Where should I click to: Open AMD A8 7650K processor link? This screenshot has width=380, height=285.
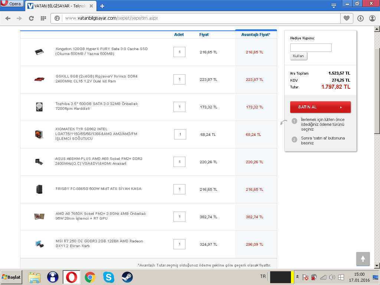(x=101, y=216)
